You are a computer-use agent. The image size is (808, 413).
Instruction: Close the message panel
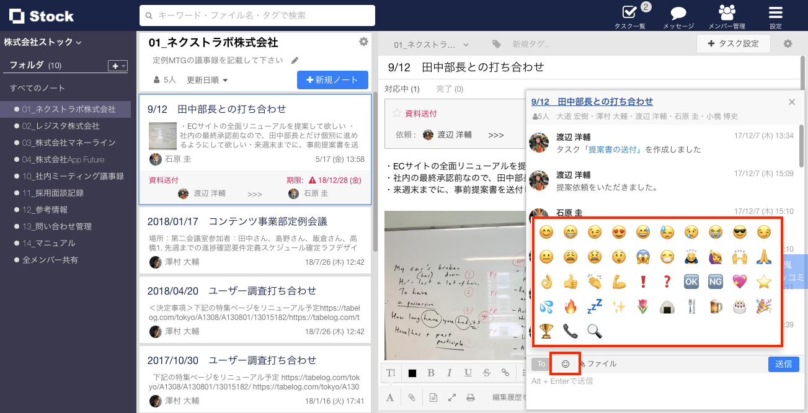(x=792, y=102)
